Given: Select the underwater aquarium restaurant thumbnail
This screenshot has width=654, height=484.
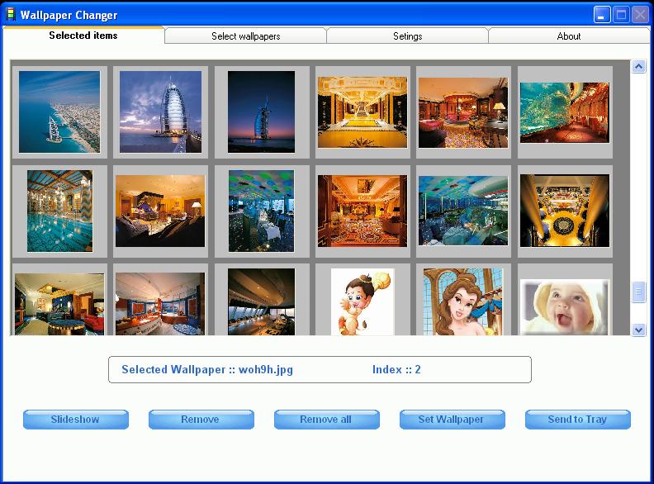Looking at the screenshot, I should coord(565,112).
